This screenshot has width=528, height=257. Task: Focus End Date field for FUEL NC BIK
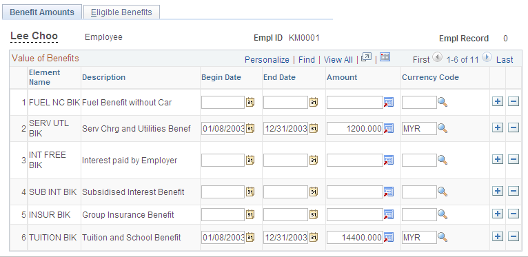coord(285,102)
